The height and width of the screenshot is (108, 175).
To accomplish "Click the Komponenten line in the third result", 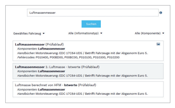I will click(x=41, y=90).
